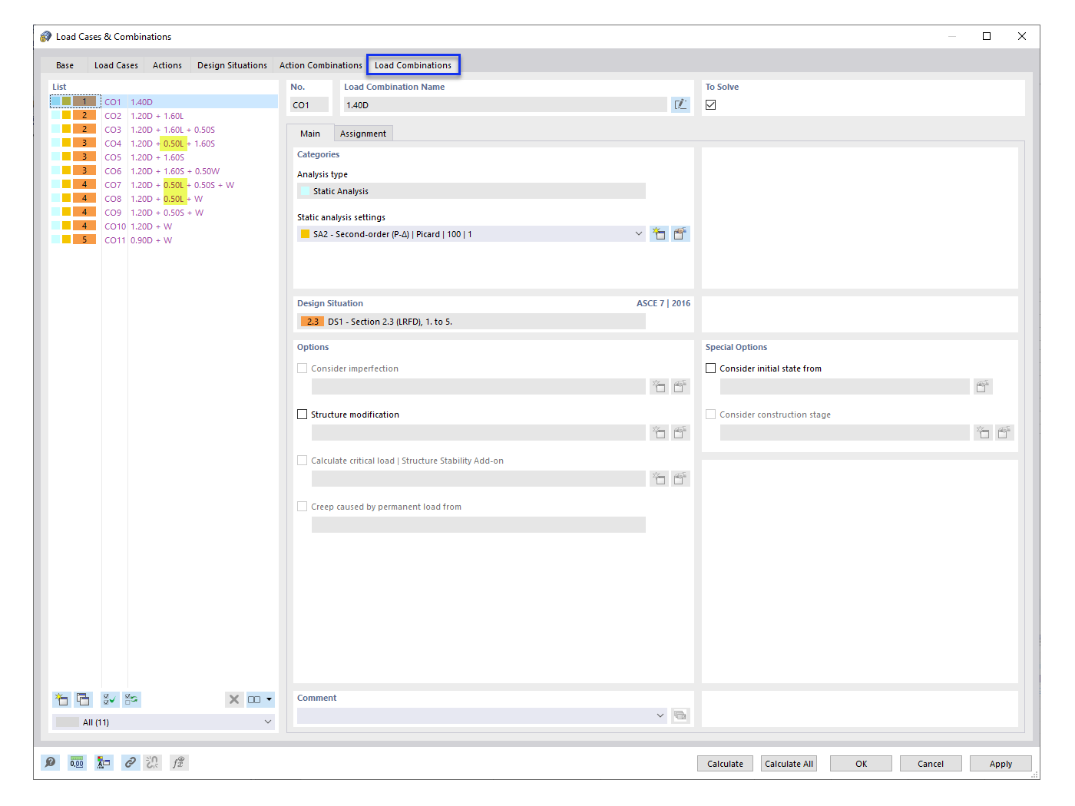Select CO9 1.20D + 0.50S + W row
Image resolution: width=1075 pixels, height=806 pixels.
(x=164, y=213)
